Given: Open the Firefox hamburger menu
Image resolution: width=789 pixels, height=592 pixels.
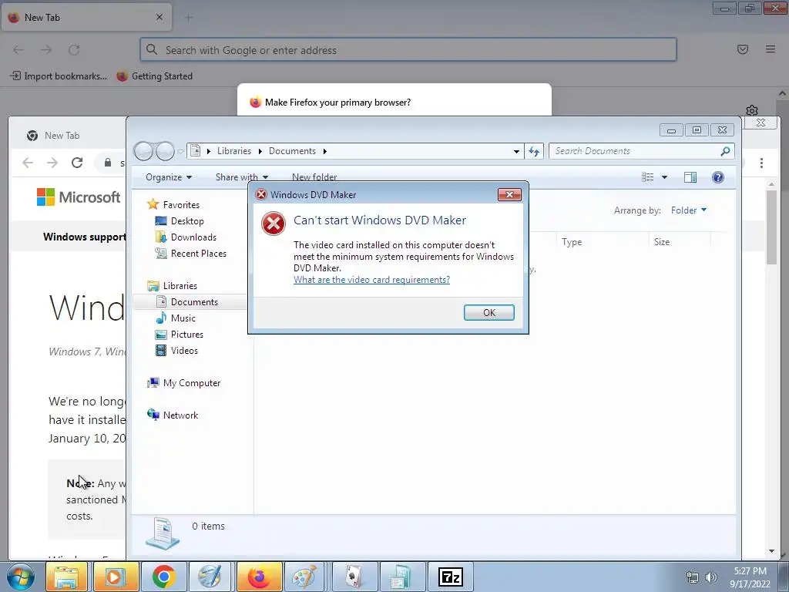Looking at the screenshot, I should [x=771, y=49].
